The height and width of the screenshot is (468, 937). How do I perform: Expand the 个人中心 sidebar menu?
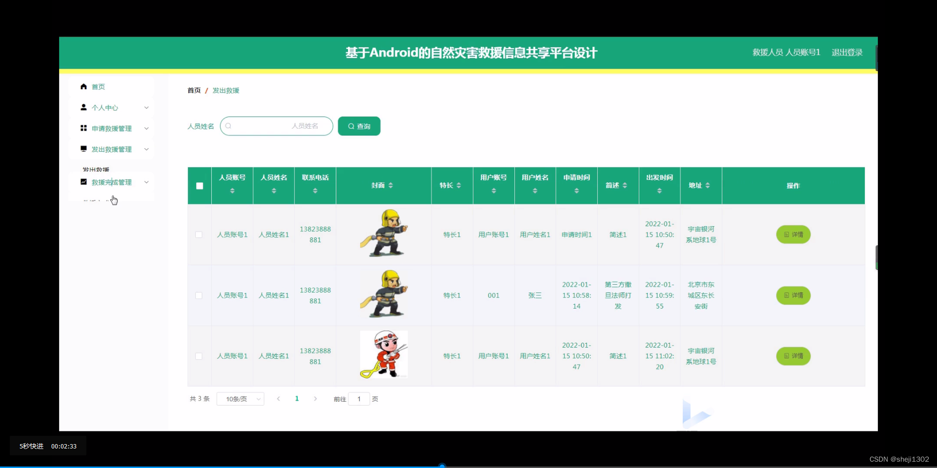click(146, 108)
